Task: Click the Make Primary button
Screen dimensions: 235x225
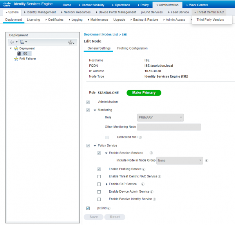Action: point(144,93)
